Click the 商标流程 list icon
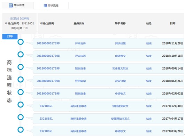The image size is (185, 137). coord(45,6)
